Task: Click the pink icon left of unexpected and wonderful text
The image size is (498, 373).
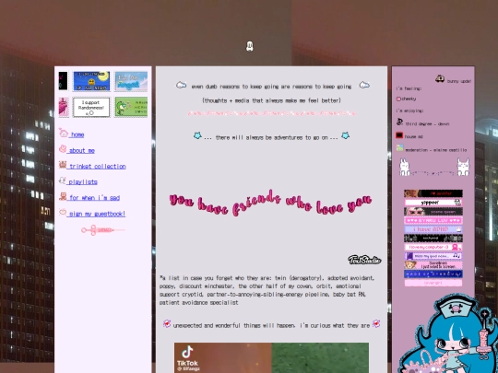Action: 167,324
